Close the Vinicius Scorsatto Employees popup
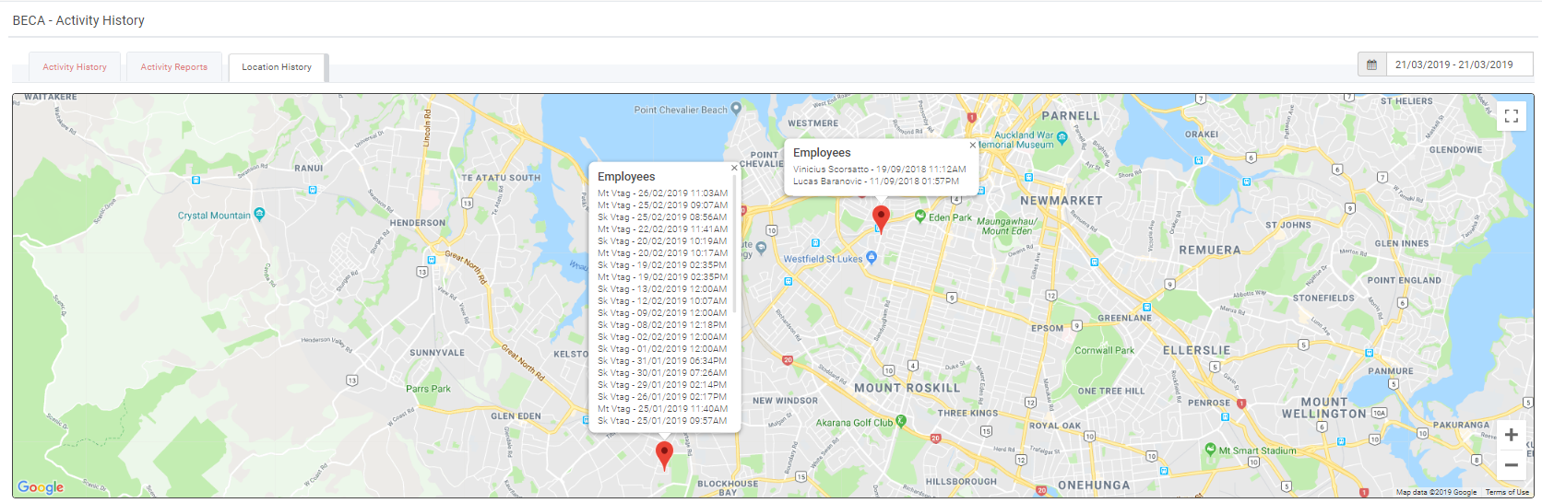1542x503 pixels. (972, 145)
